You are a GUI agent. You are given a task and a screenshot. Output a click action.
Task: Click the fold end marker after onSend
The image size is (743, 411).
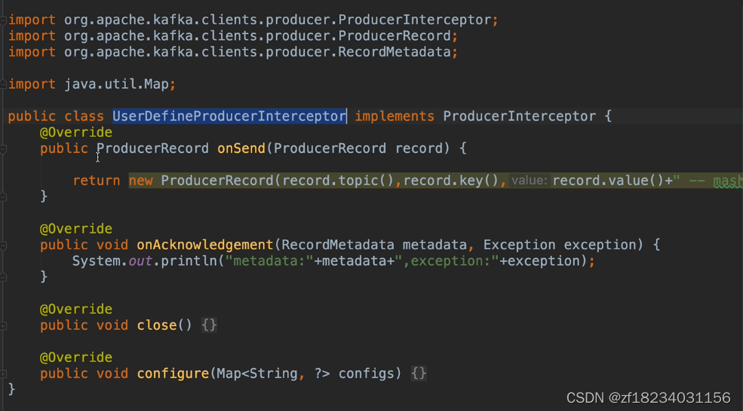(3, 196)
